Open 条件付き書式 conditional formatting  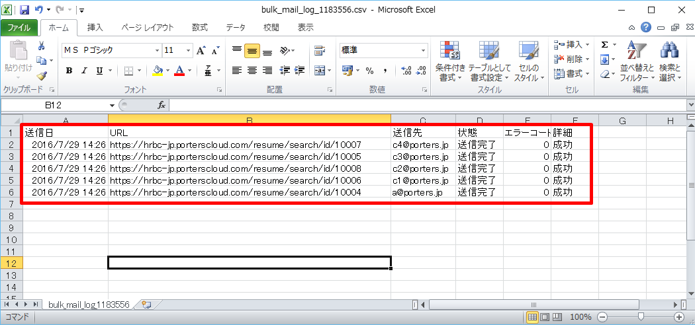(x=450, y=61)
